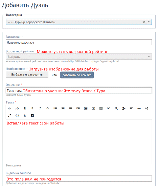Click the undo arrow in text editor
This screenshot has height=186, width=158.
click(x=9, y=108)
